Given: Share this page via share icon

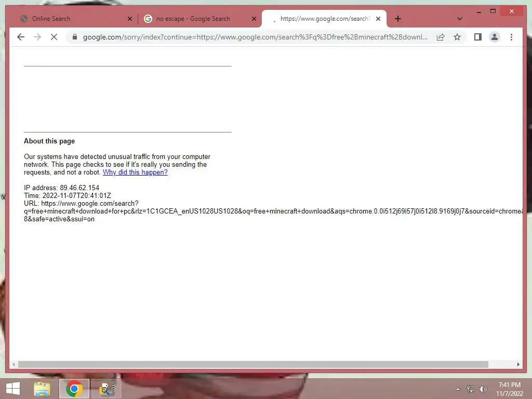Looking at the screenshot, I should click(441, 37).
